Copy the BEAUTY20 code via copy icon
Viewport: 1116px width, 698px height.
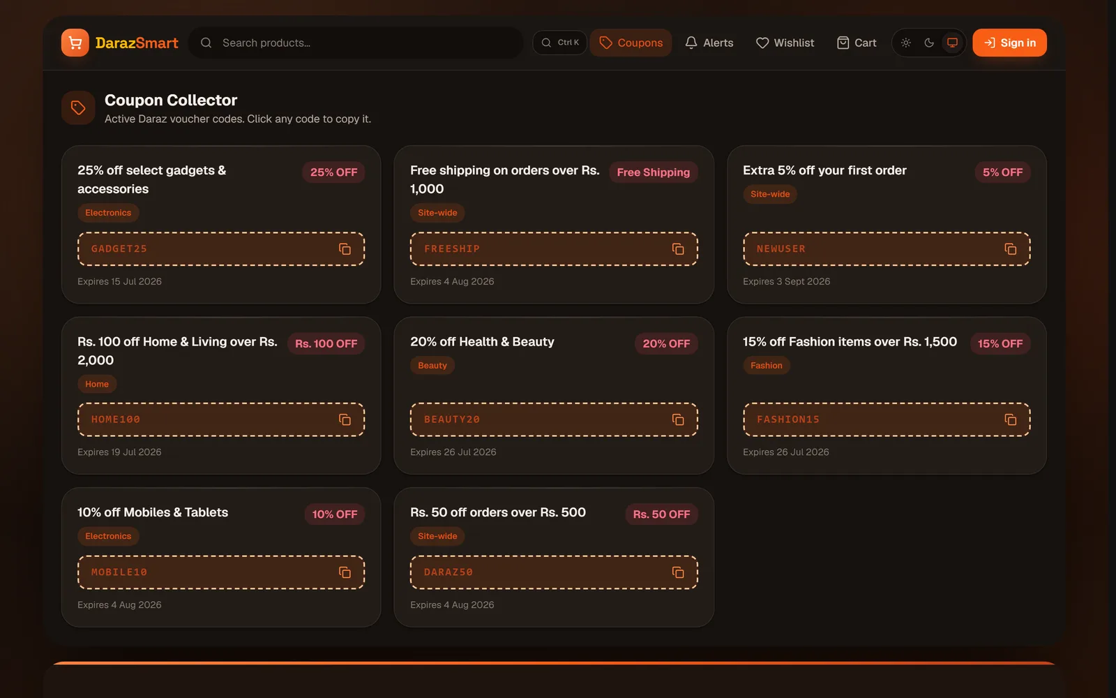(678, 419)
